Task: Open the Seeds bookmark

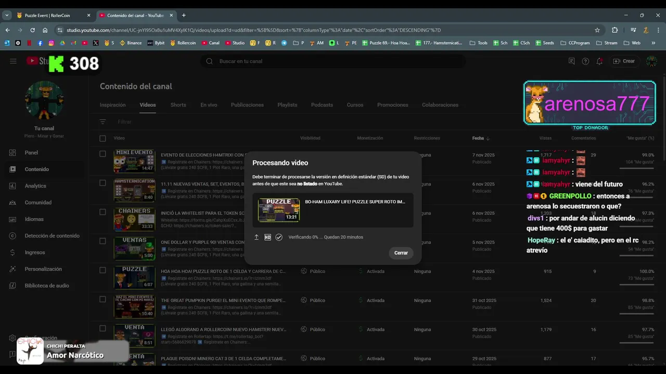Action: point(544,43)
